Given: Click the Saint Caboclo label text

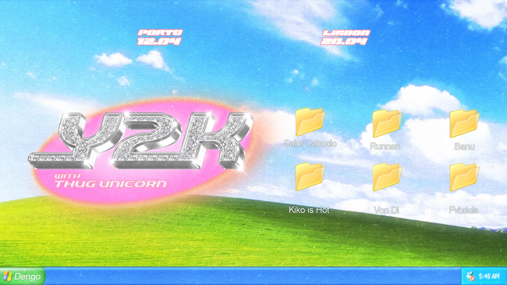Looking at the screenshot, I should click(x=310, y=143).
